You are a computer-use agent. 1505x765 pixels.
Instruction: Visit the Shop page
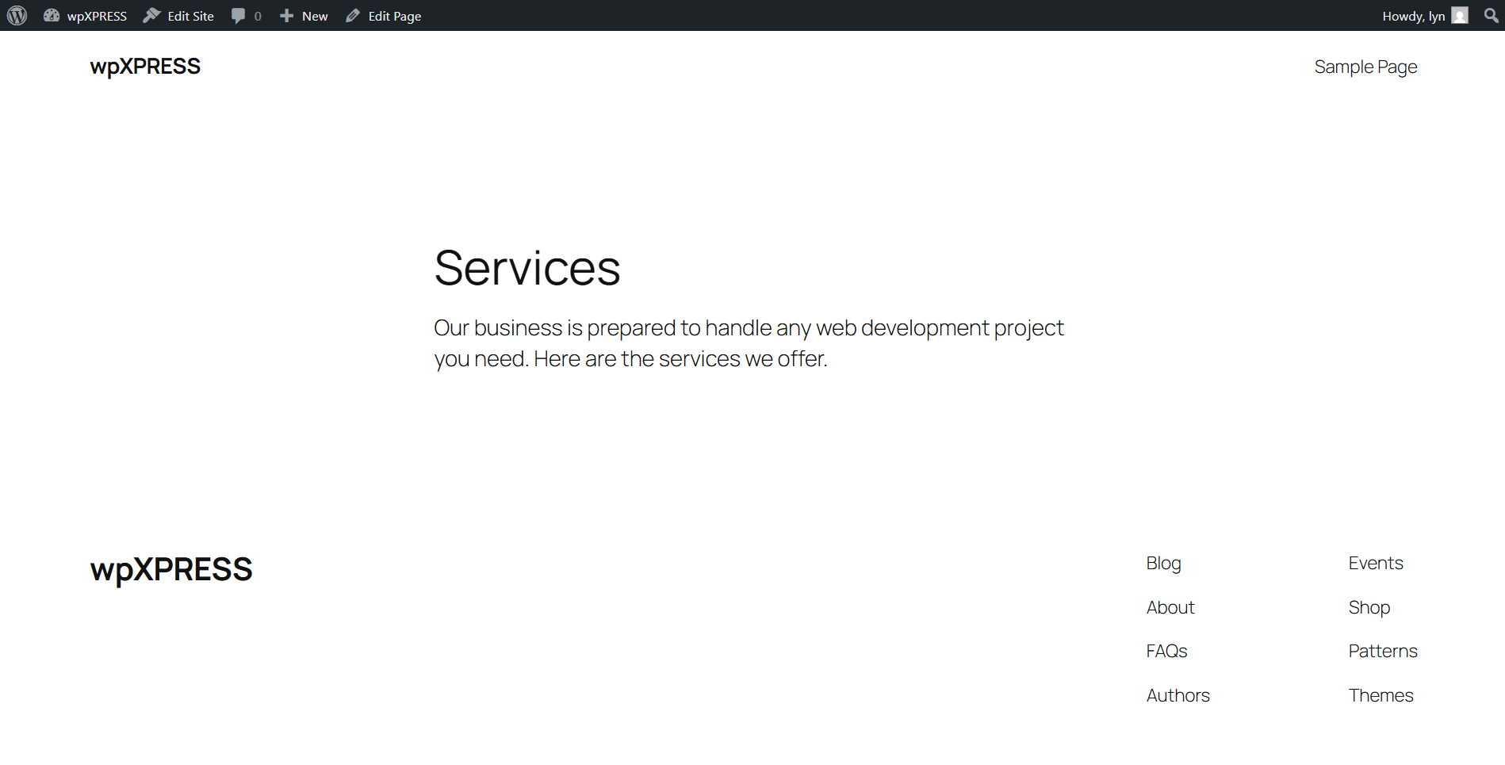(1369, 607)
